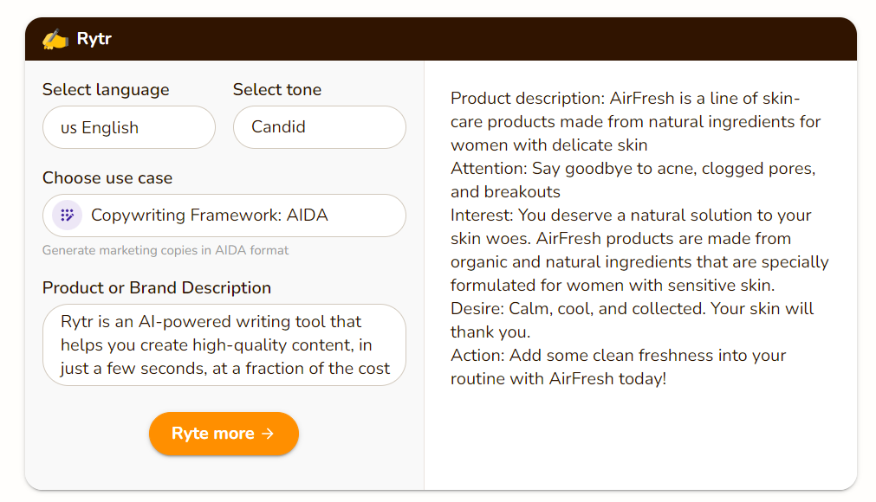This screenshot has height=502, width=876.
Task: Click the Select language label
Action: (106, 90)
